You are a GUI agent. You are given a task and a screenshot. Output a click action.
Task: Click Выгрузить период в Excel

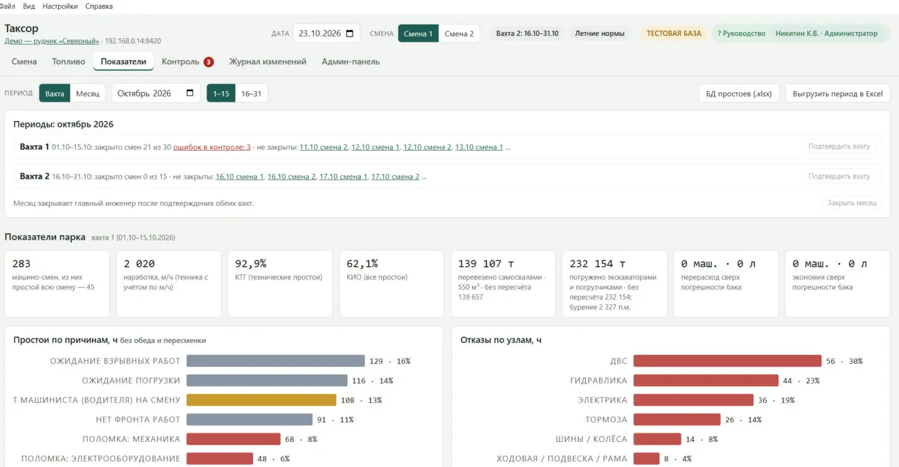pyautogui.click(x=837, y=94)
